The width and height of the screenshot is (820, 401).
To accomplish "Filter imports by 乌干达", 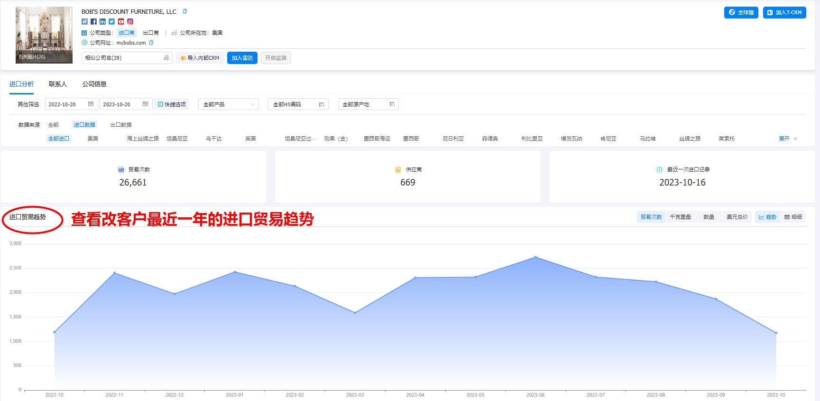I will pos(214,139).
